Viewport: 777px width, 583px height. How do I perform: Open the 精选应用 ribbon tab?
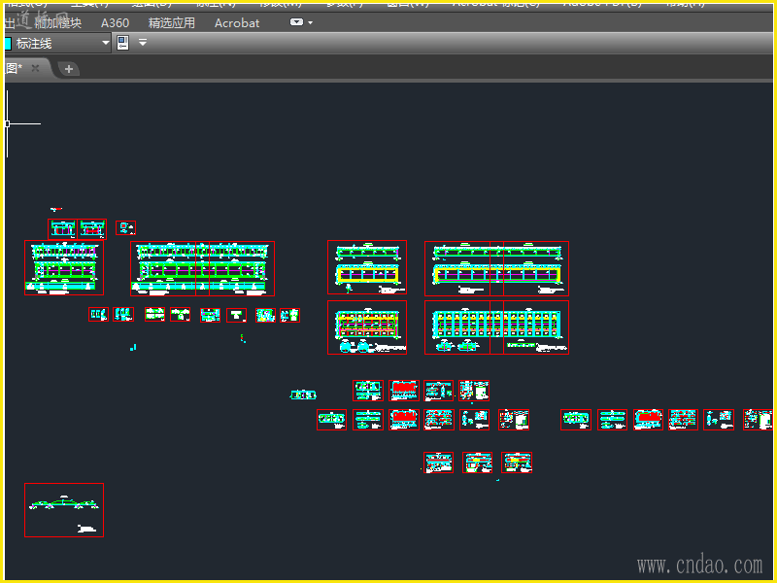coord(172,22)
